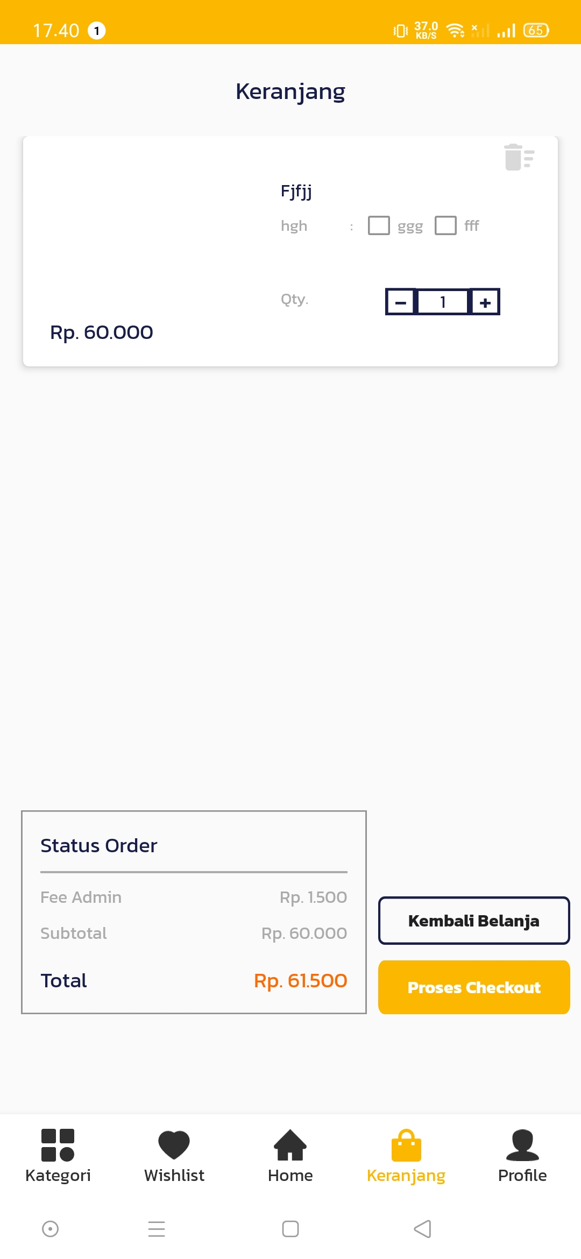Tap the Android menu lines icon
Image resolution: width=581 pixels, height=1259 pixels.
tap(157, 1229)
